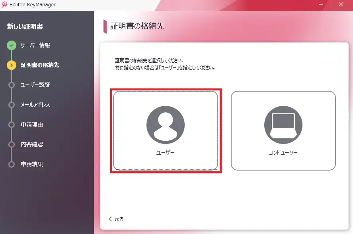Open the 内容確認 step label
353x234 pixels.
(x=32, y=144)
